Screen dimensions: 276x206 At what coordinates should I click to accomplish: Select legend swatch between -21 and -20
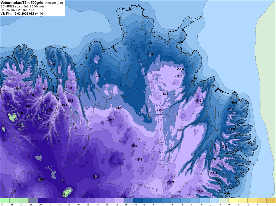coord(33,200)
